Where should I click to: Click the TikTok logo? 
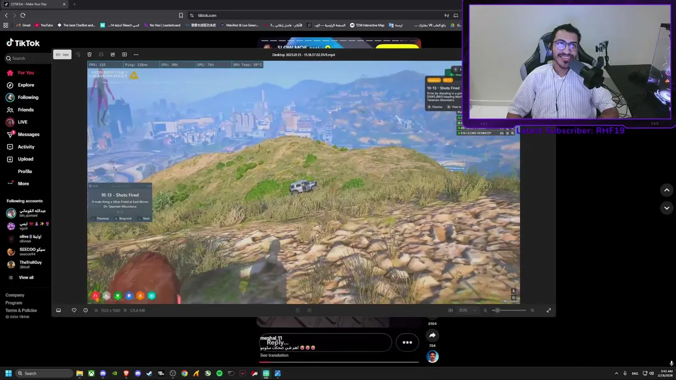coord(23,43)
